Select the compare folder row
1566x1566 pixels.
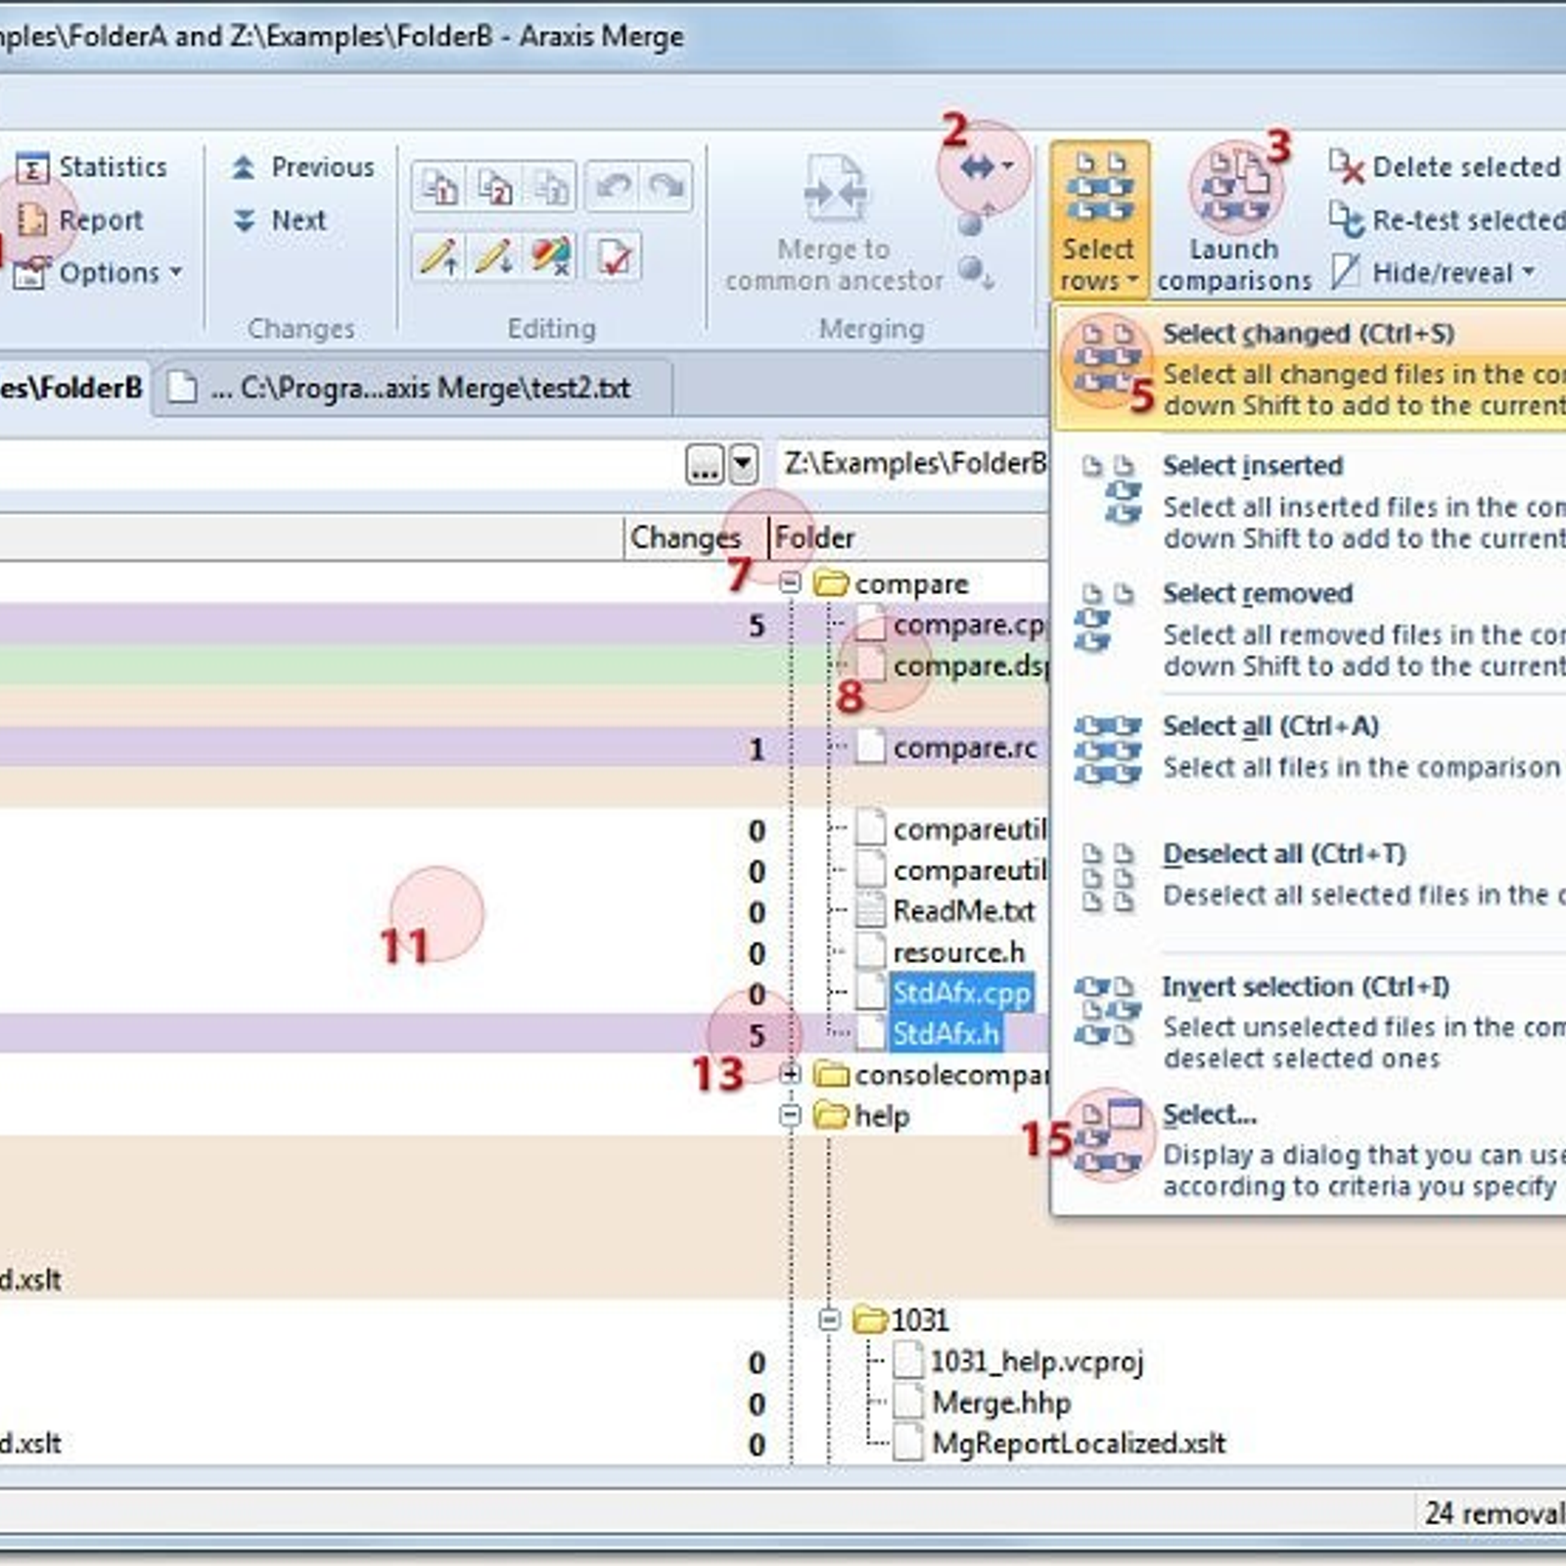tap(910, 584)
